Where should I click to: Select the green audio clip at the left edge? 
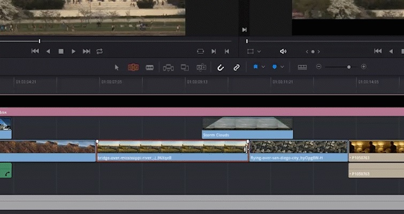6,170
